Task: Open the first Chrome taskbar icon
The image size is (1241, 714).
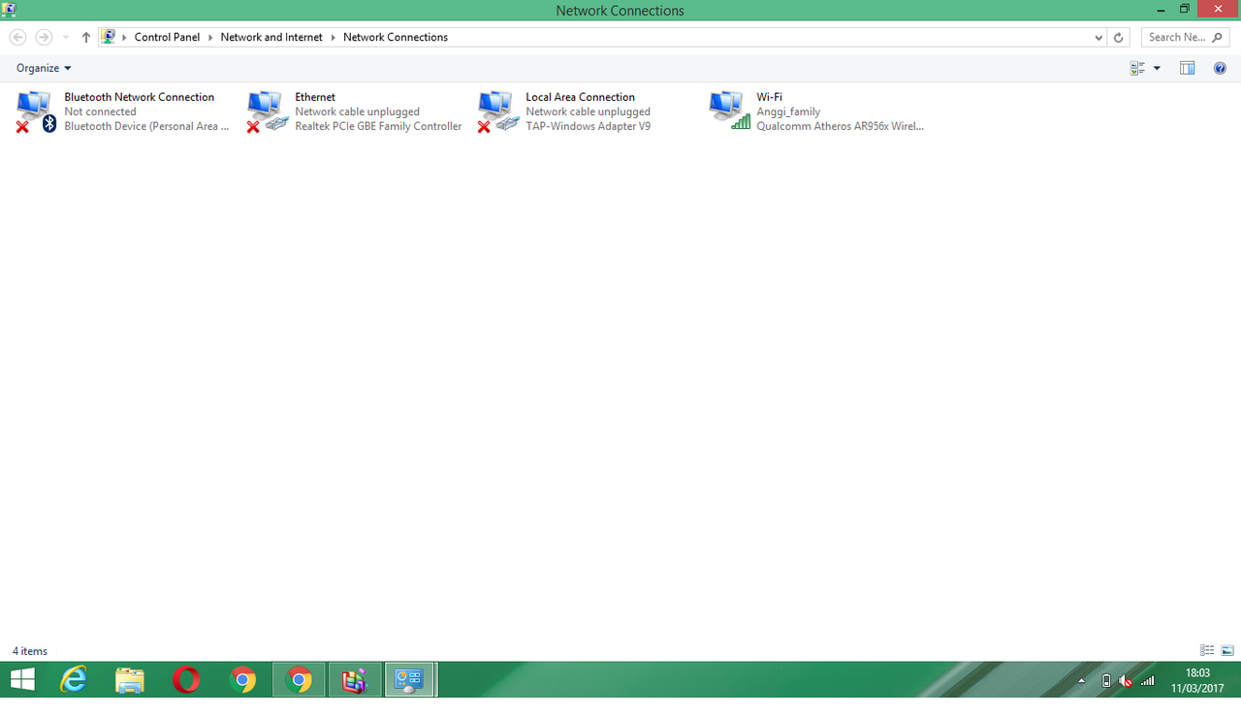Action: click(x=242, y=679)
